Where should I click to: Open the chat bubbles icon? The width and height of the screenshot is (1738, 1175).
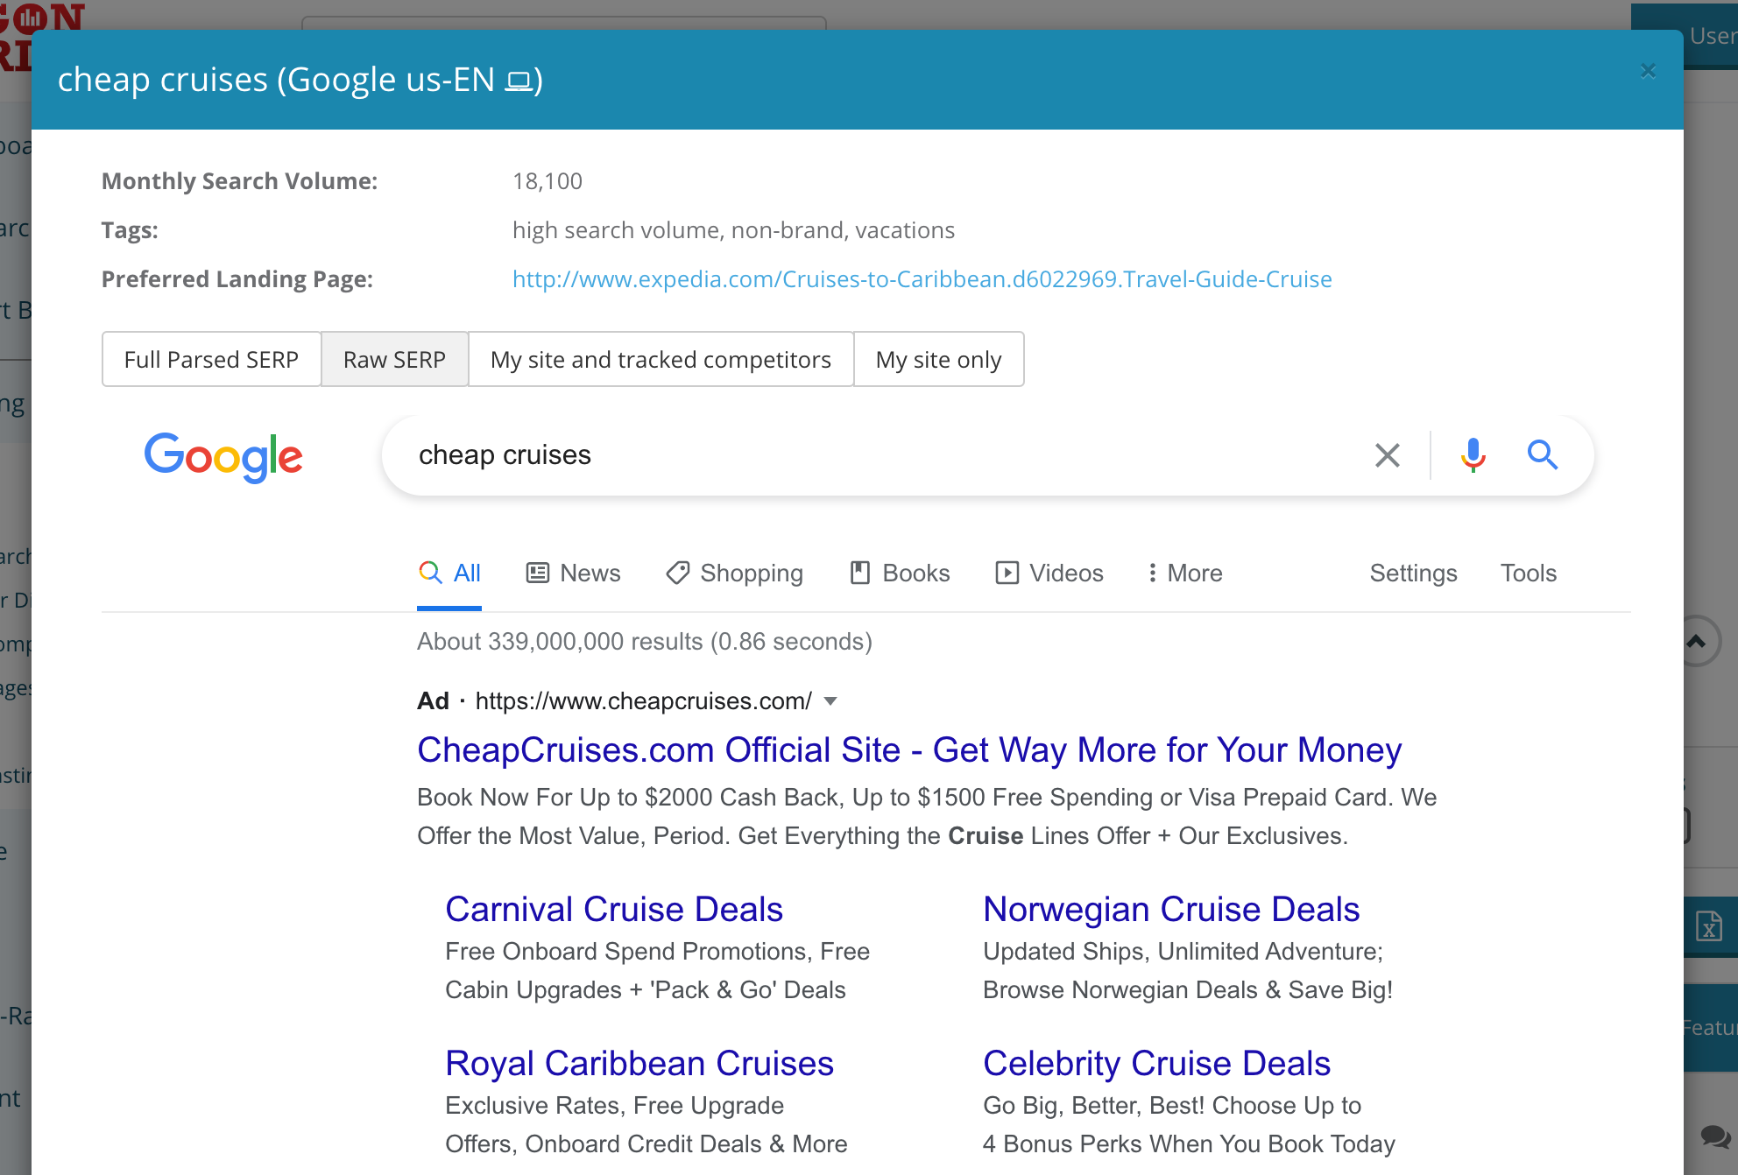click(x=1714, y=1136)
